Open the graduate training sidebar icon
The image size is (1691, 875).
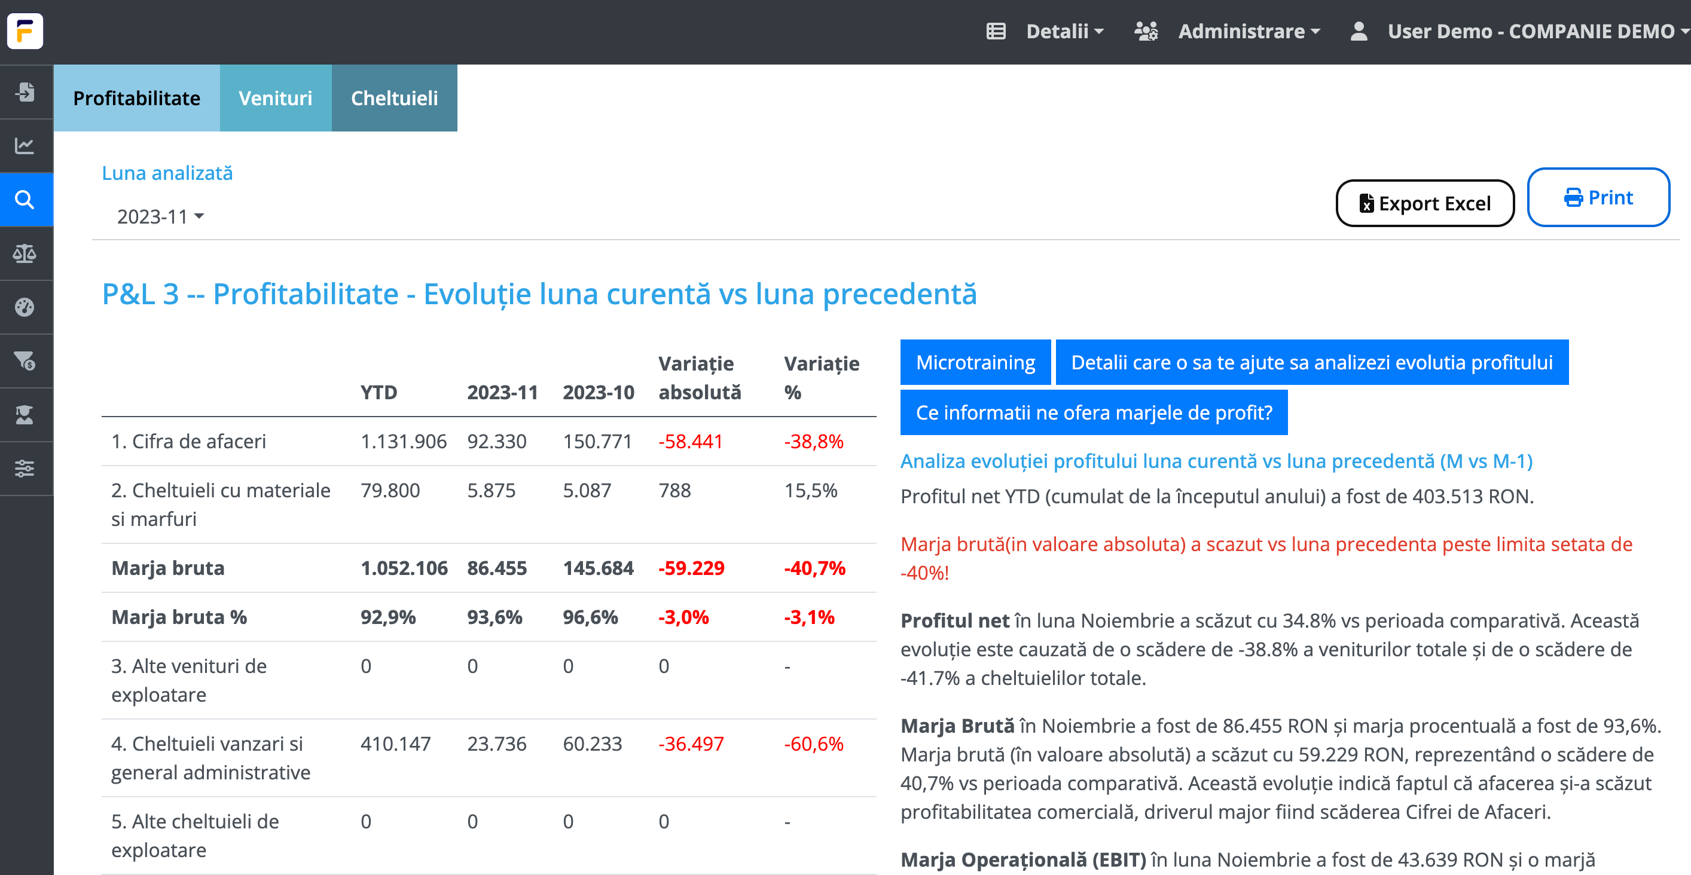(x=25, y=415)
